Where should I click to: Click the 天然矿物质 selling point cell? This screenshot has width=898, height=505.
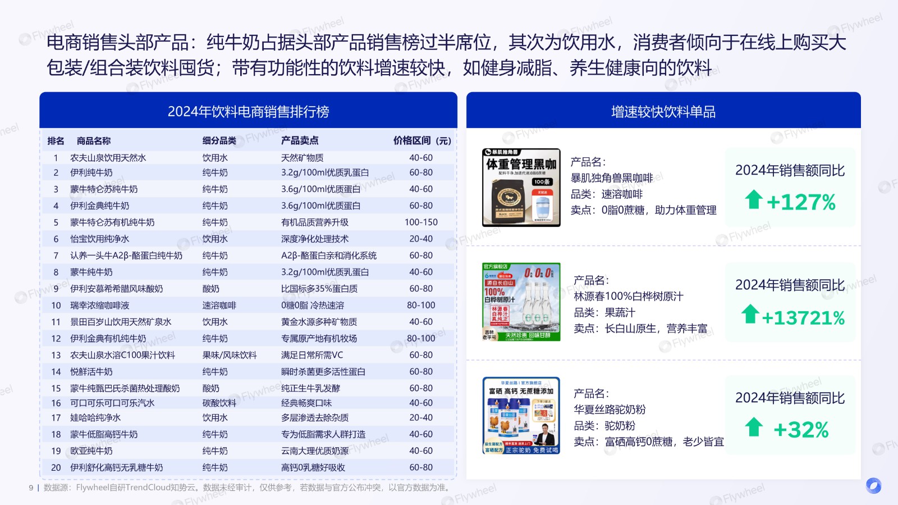pos(302,158)
